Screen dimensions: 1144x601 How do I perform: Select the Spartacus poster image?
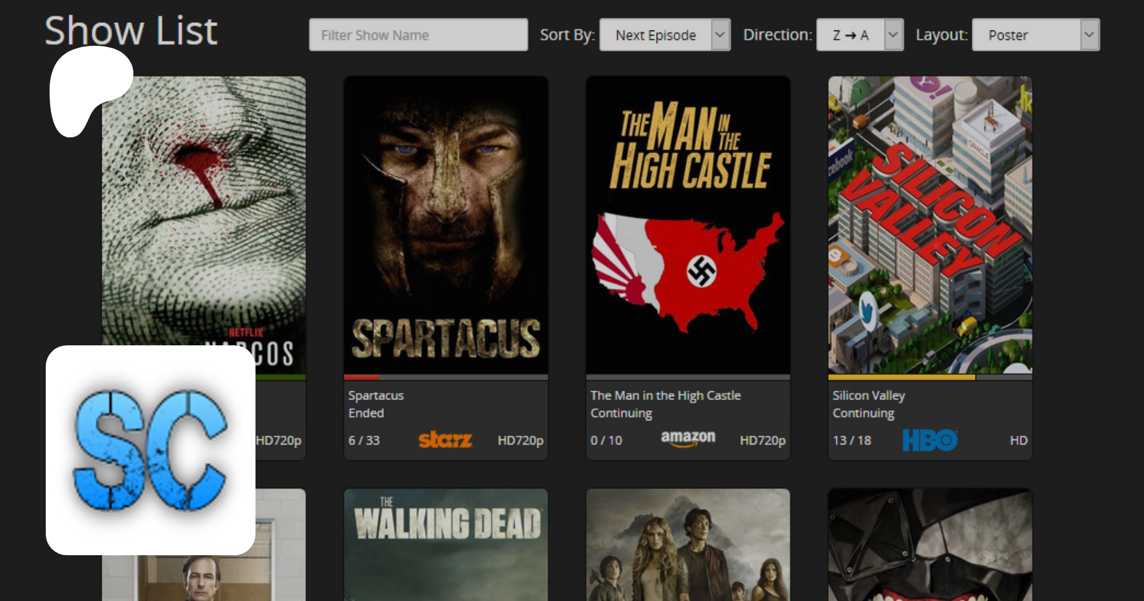pos(446,225)
